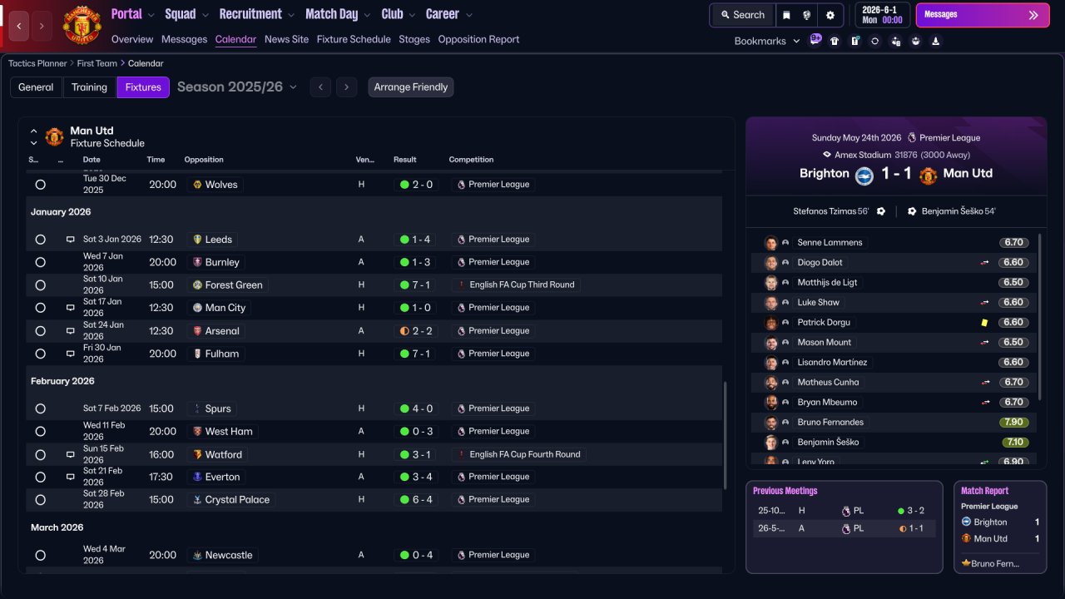This screenshot has height=599, width=1065.
Task: Go to previous season with left chevron
Action: 321,87
